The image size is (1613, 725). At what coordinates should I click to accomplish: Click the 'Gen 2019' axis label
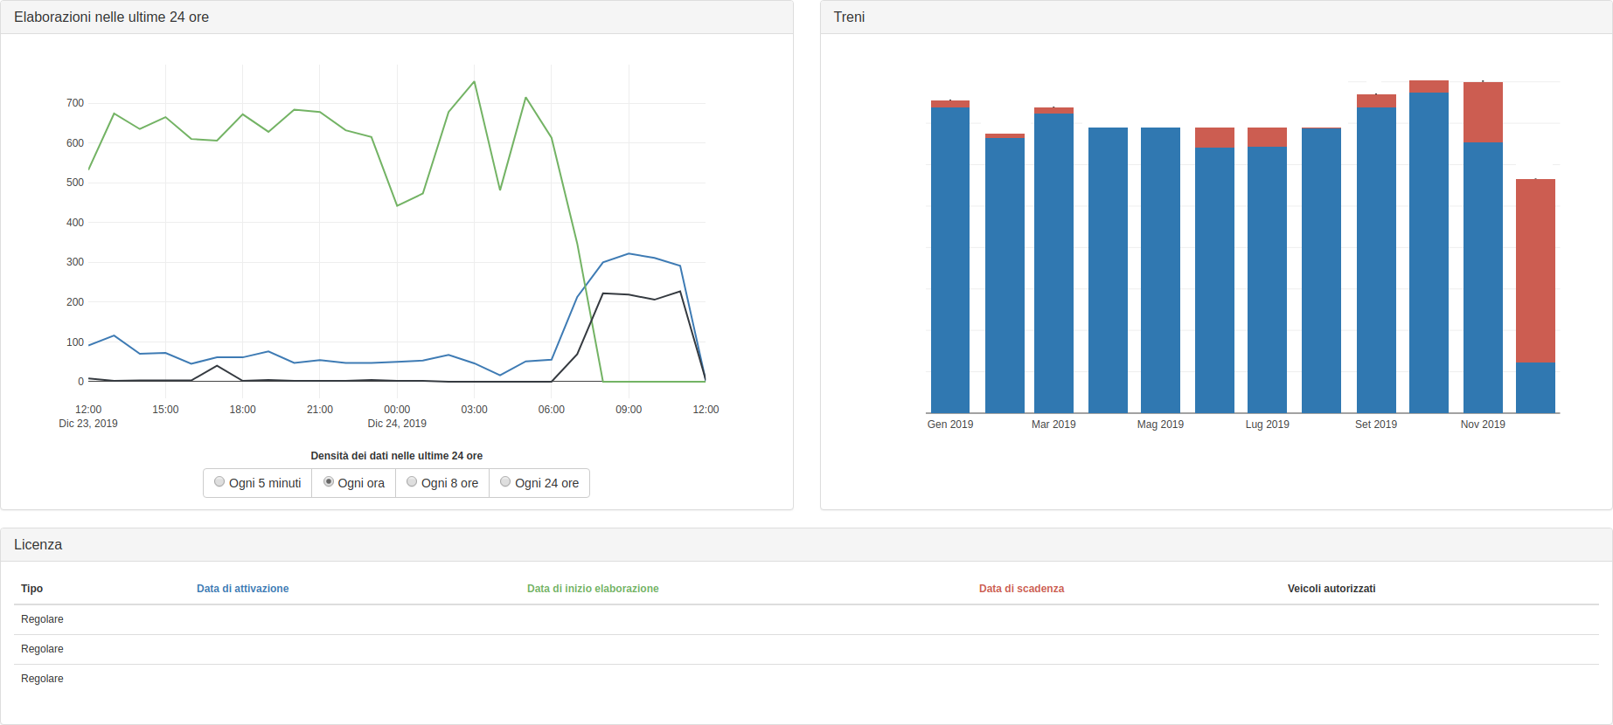pyautogui.click(x=950, y=425)
